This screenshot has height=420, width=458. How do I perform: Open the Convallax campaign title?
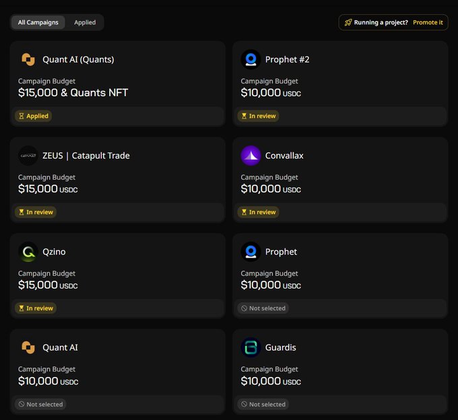[x=284, y=155]
